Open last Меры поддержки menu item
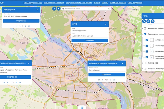164x109 pixels. 135,3
